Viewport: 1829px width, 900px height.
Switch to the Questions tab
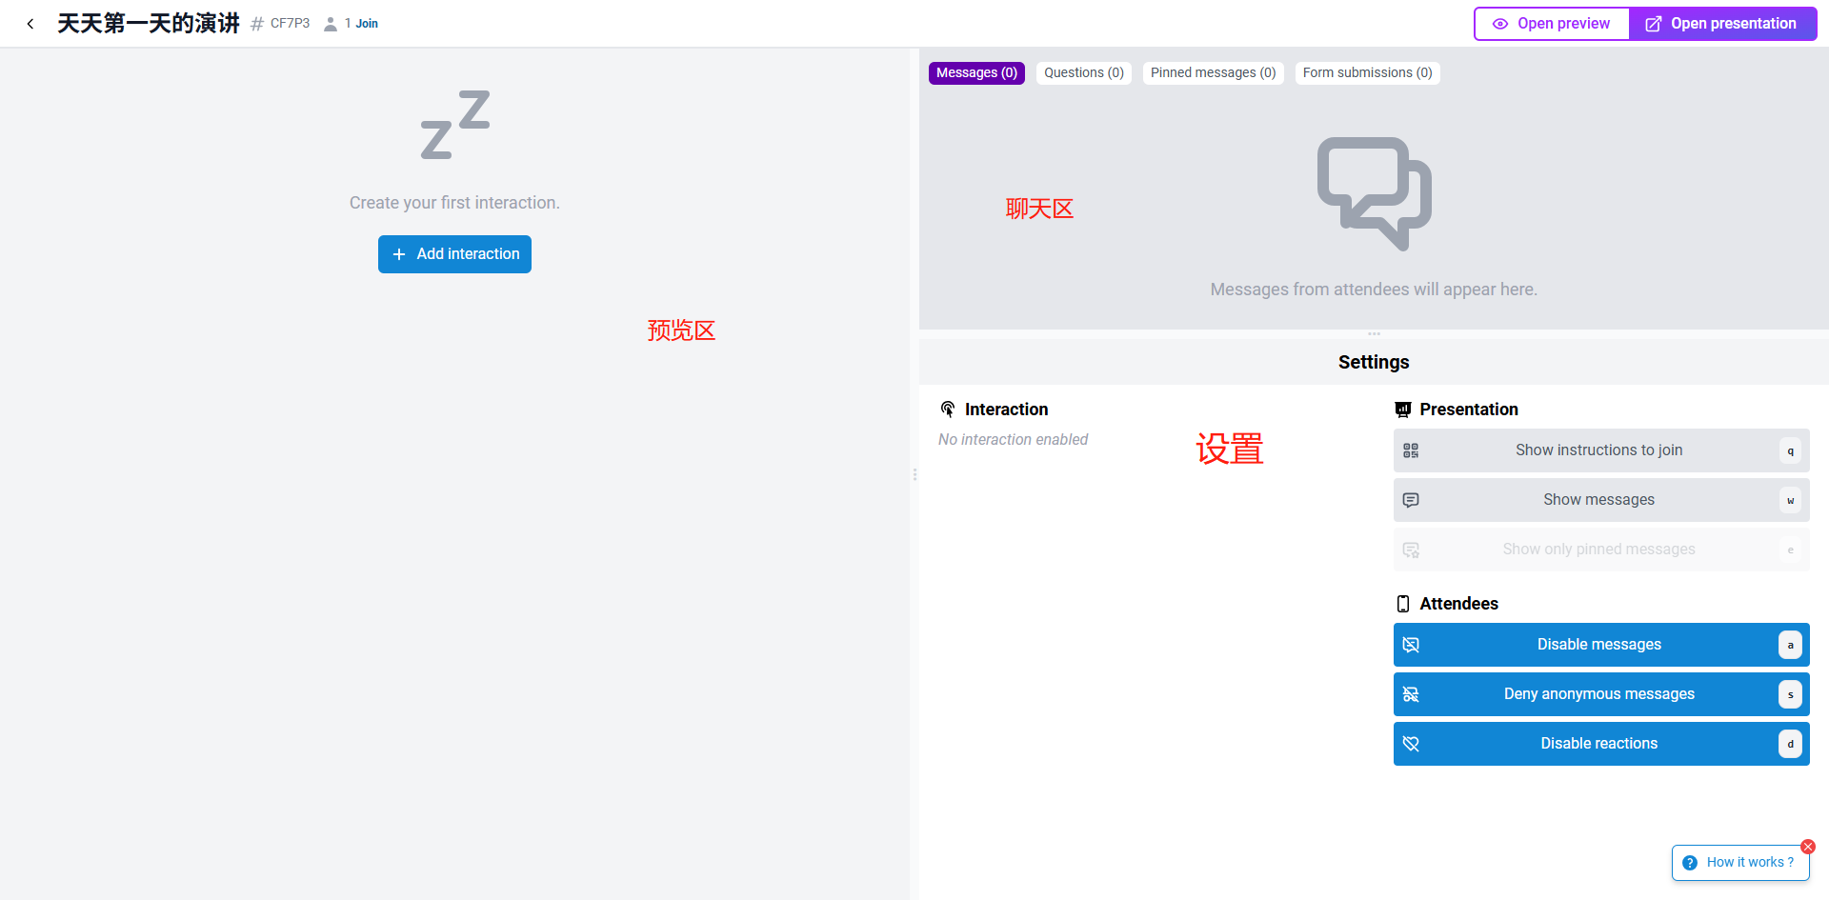[x=1084, y=73]
